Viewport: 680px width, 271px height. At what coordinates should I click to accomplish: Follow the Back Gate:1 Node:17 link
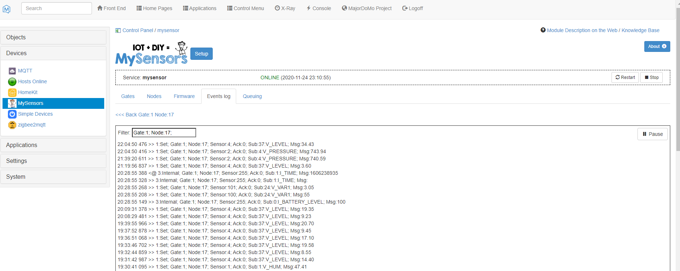pyautogui.click(x=145, y=115)
